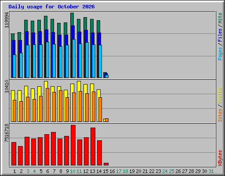Click the 'Files' legend label

pos(220,35)
